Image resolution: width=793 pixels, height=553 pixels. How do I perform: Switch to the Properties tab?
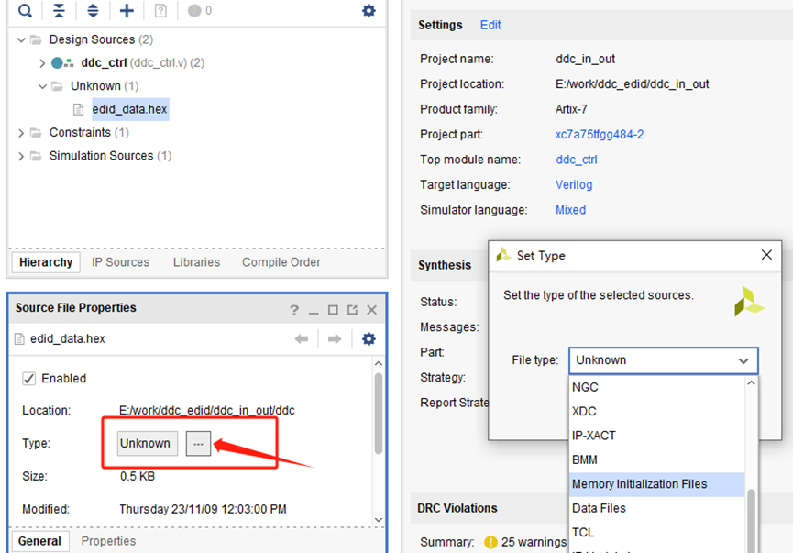(108, 541)
